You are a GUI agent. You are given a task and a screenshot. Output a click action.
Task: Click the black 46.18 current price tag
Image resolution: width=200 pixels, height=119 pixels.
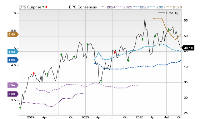188,48
